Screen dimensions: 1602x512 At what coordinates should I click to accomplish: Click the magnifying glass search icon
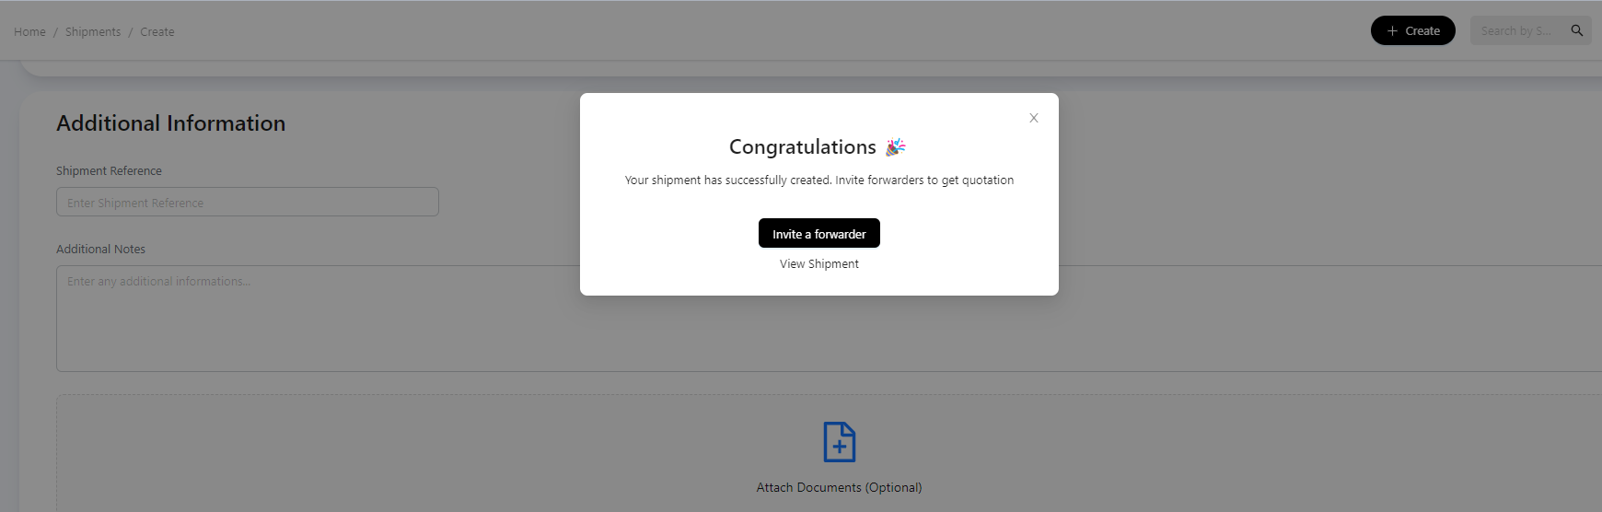pos(1577,31)
